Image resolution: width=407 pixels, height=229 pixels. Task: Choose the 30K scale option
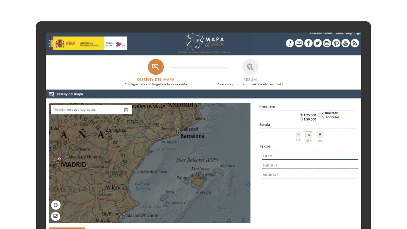coord(298,135)
